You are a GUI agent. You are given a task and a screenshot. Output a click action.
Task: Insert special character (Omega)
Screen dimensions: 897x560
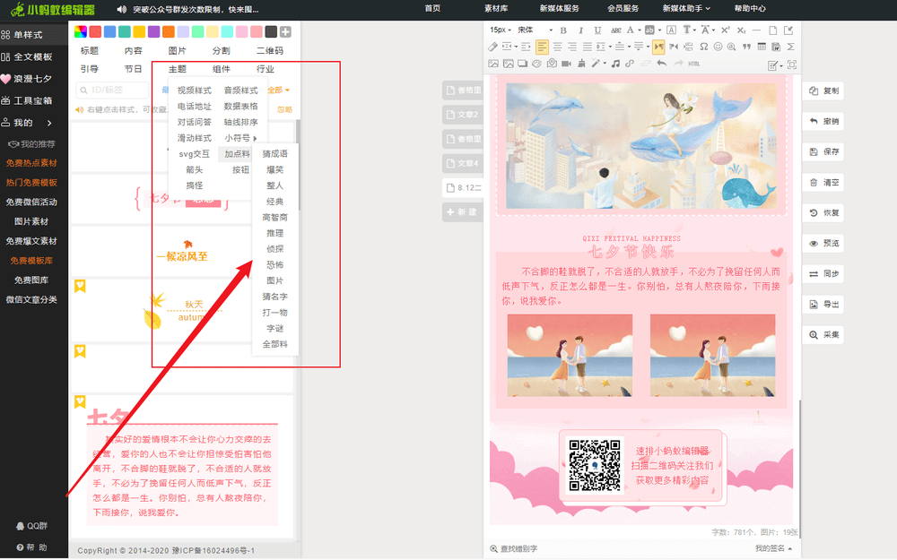(x=703, y=47)
